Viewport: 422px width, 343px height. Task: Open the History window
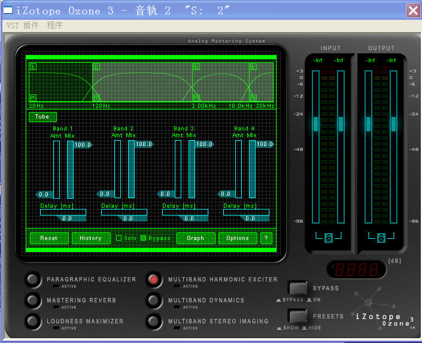pyautogui.click(x=91, y=238)
